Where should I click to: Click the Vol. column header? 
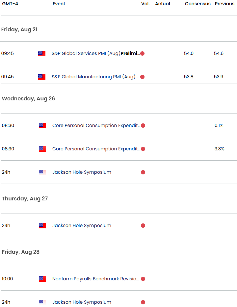pyautogui.click(x=145, y=4)
